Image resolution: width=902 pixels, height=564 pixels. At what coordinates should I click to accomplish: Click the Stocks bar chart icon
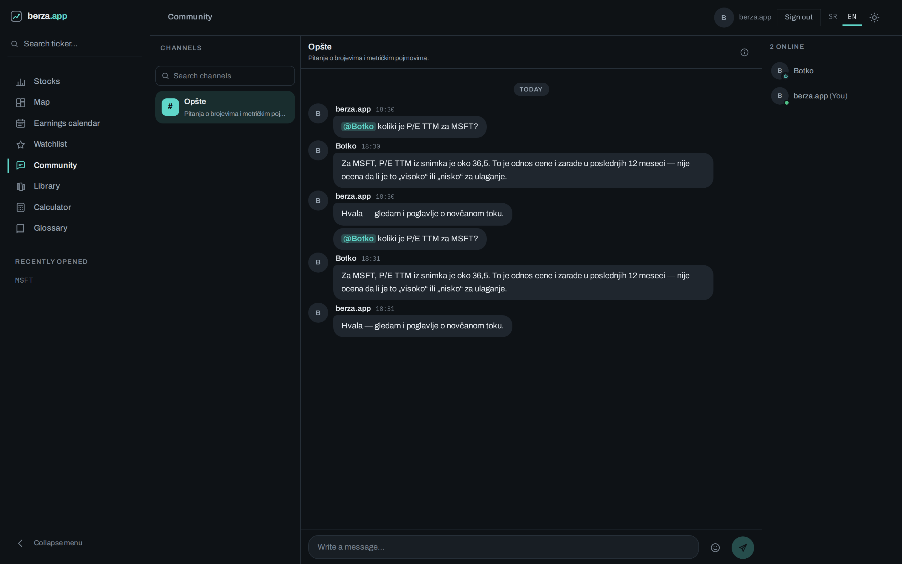tap(21, 82)
